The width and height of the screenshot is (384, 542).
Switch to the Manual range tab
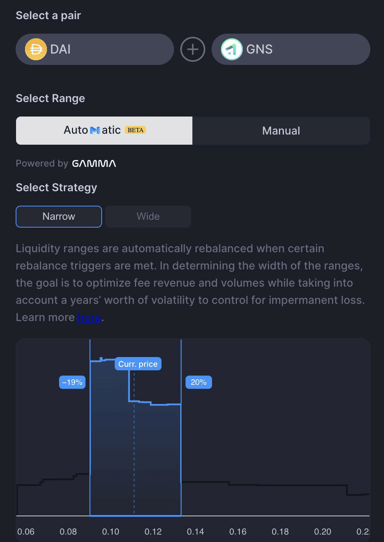(281, 131)
